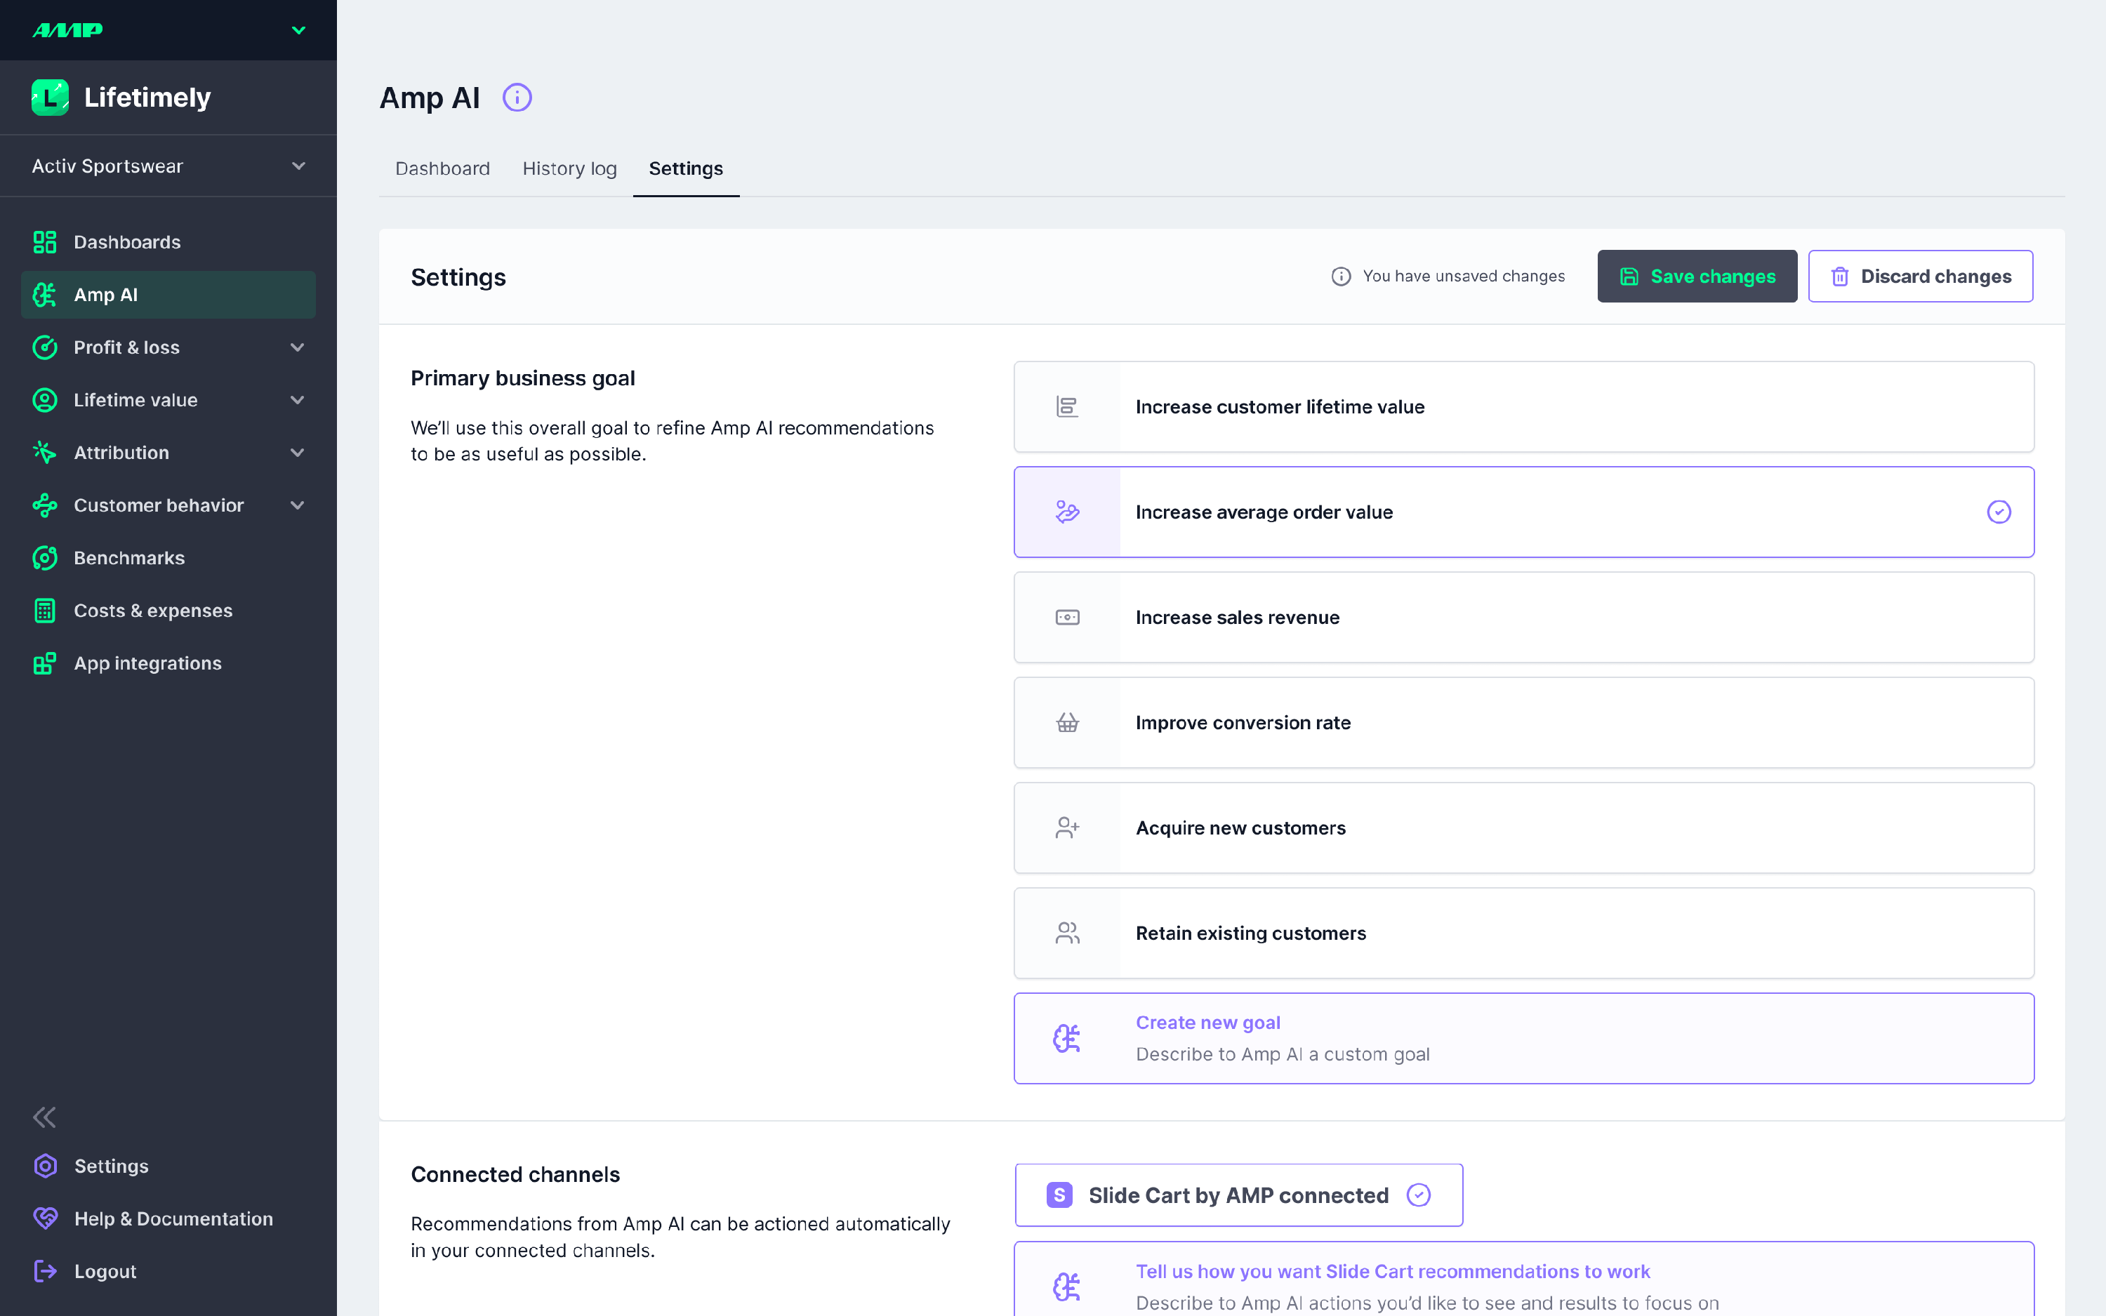2106x1316 pixels.
Task: Choose Increase sales revenue goal option
Action: pyautogui.click(x=1523, y=617)
